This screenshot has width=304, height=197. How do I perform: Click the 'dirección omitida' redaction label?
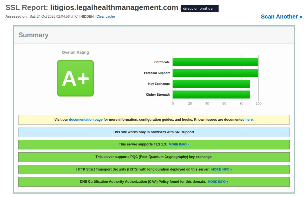click(x=200, y=9)
